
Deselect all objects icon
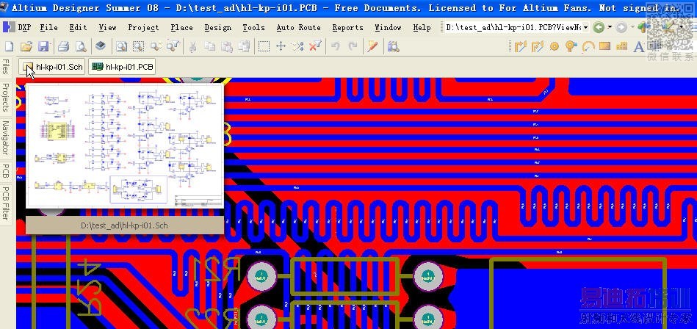(298, 46)
